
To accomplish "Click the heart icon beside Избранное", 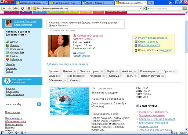I will (8, 59).
